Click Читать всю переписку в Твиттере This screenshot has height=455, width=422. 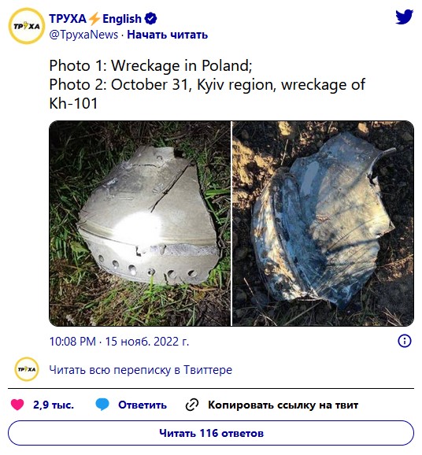click(140, 370)
